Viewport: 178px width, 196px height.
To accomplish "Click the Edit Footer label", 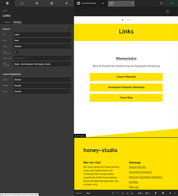I will pyautogui.click(x=80, y=136).
